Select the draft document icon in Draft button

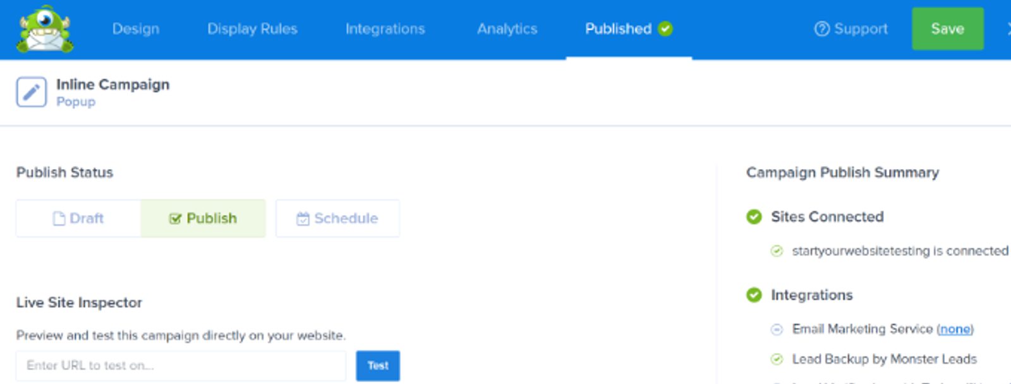pyautogui.click(x=58, y=218)
